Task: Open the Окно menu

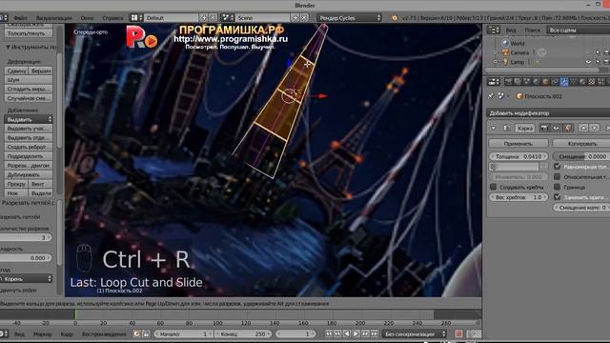Action: click(87, 18)
